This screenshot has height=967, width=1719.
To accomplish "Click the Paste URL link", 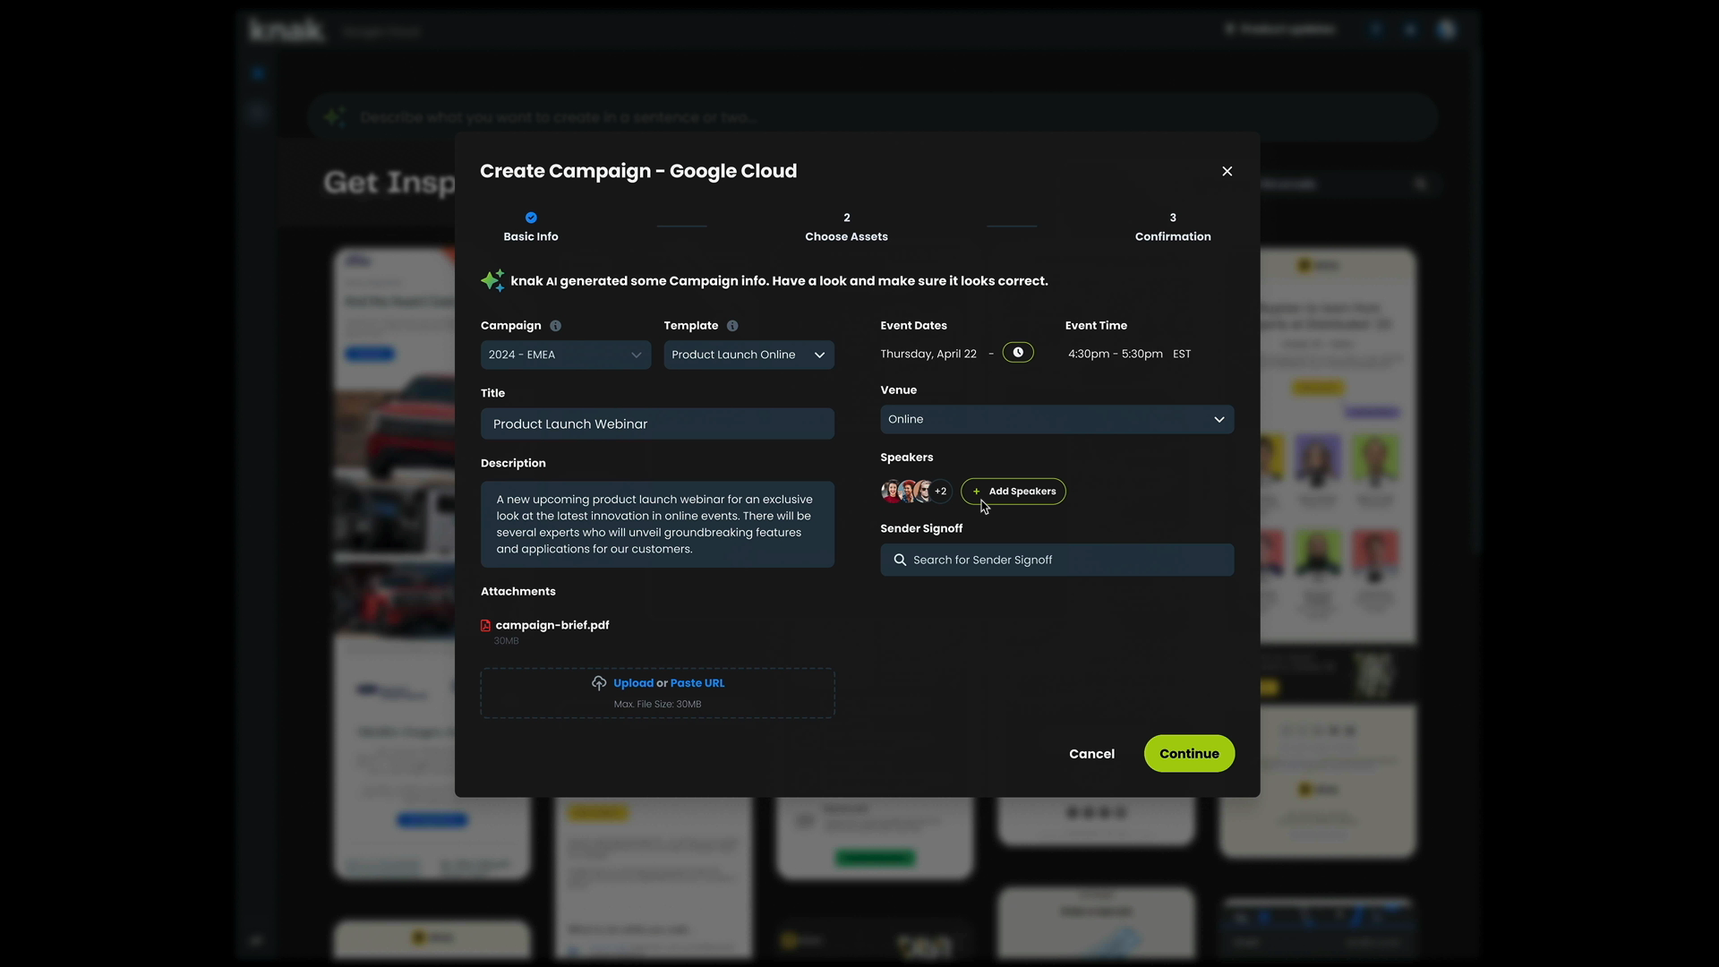I will (x=697, y=683).
